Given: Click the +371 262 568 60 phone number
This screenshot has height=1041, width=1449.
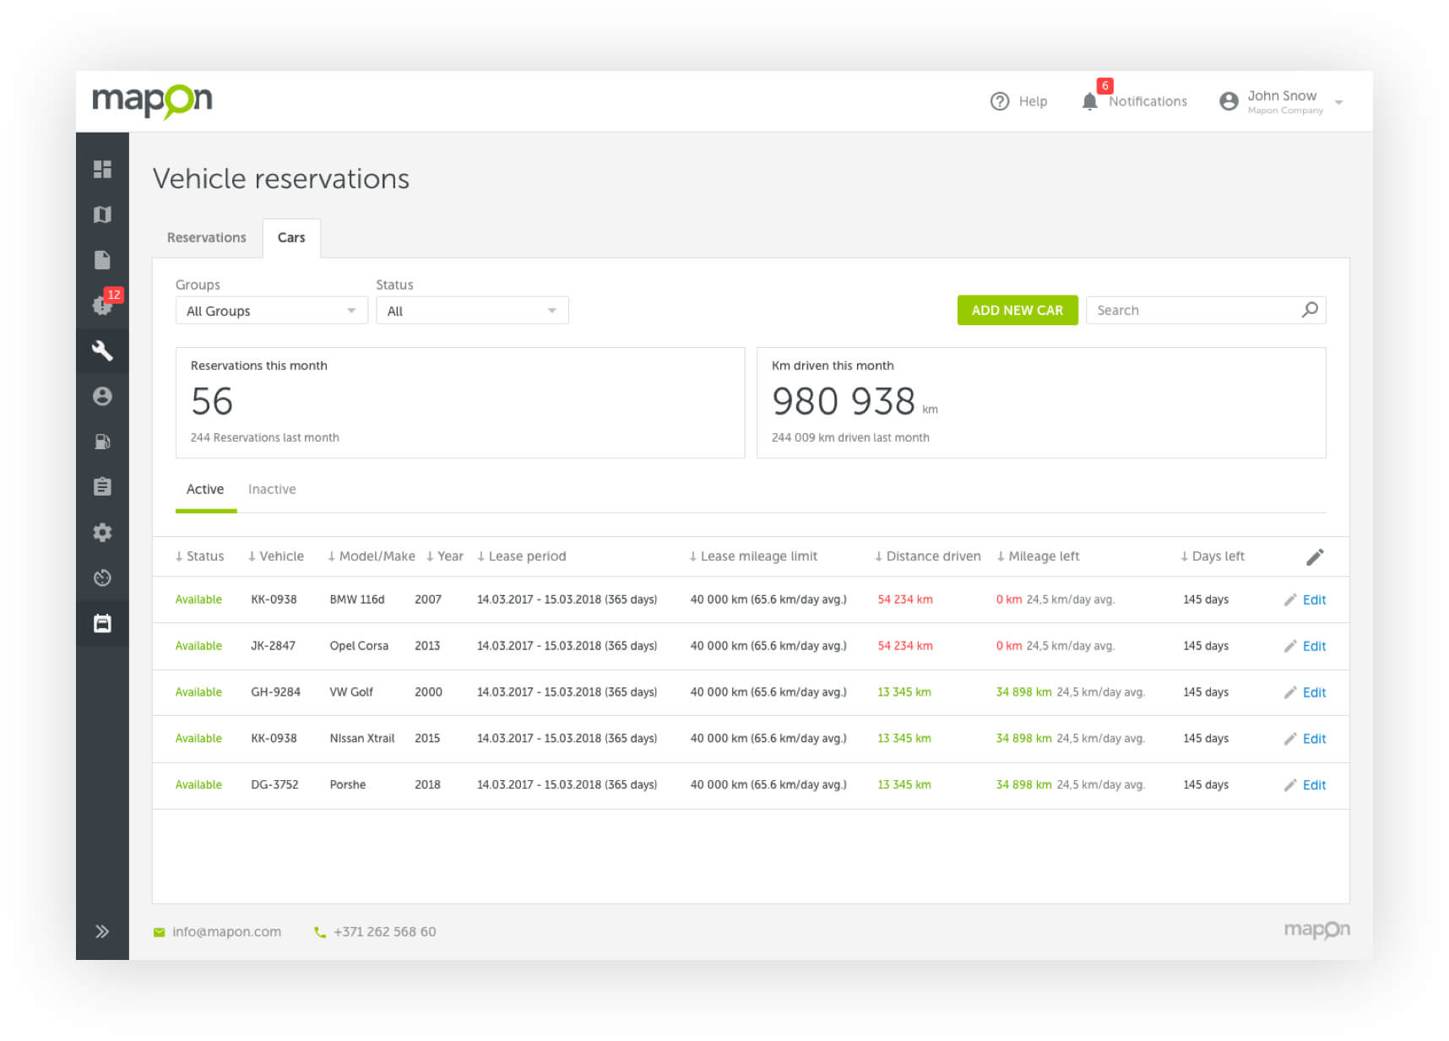Looking at the screenshot, I should pos(385,932).
